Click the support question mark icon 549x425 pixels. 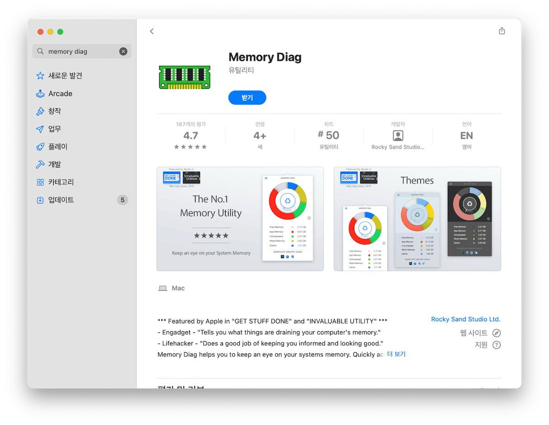(x=497, y=345)
